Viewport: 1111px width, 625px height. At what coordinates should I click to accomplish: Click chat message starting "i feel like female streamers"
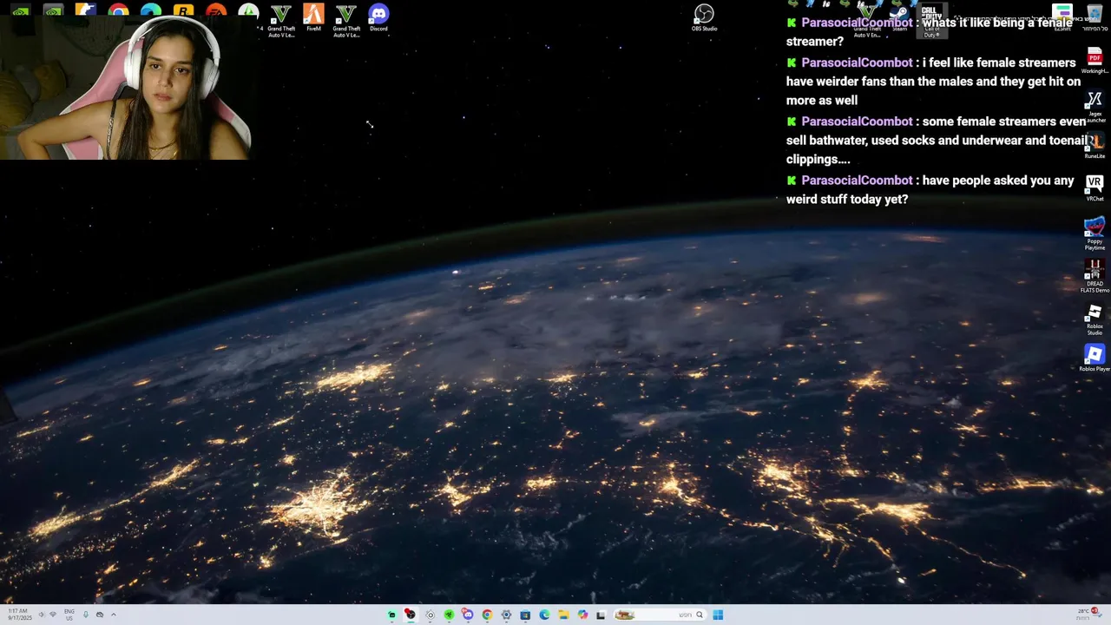(x=934, y=82)
